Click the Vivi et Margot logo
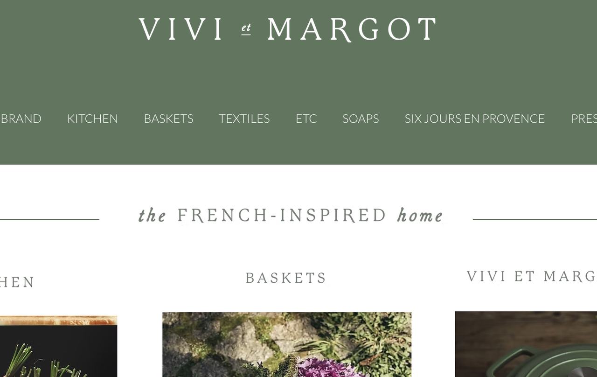 tap(287, 29)
